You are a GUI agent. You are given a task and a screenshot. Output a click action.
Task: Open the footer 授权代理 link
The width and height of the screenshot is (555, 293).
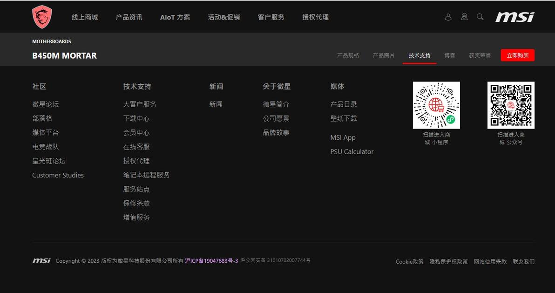tap(136, 161)
